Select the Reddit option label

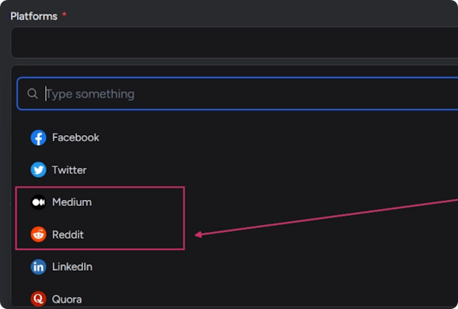click(68, 234)
